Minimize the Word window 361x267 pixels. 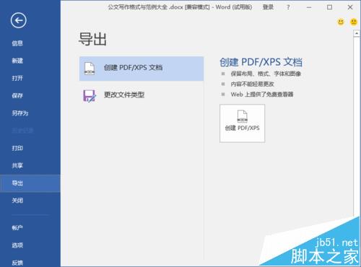click(309, 7)
